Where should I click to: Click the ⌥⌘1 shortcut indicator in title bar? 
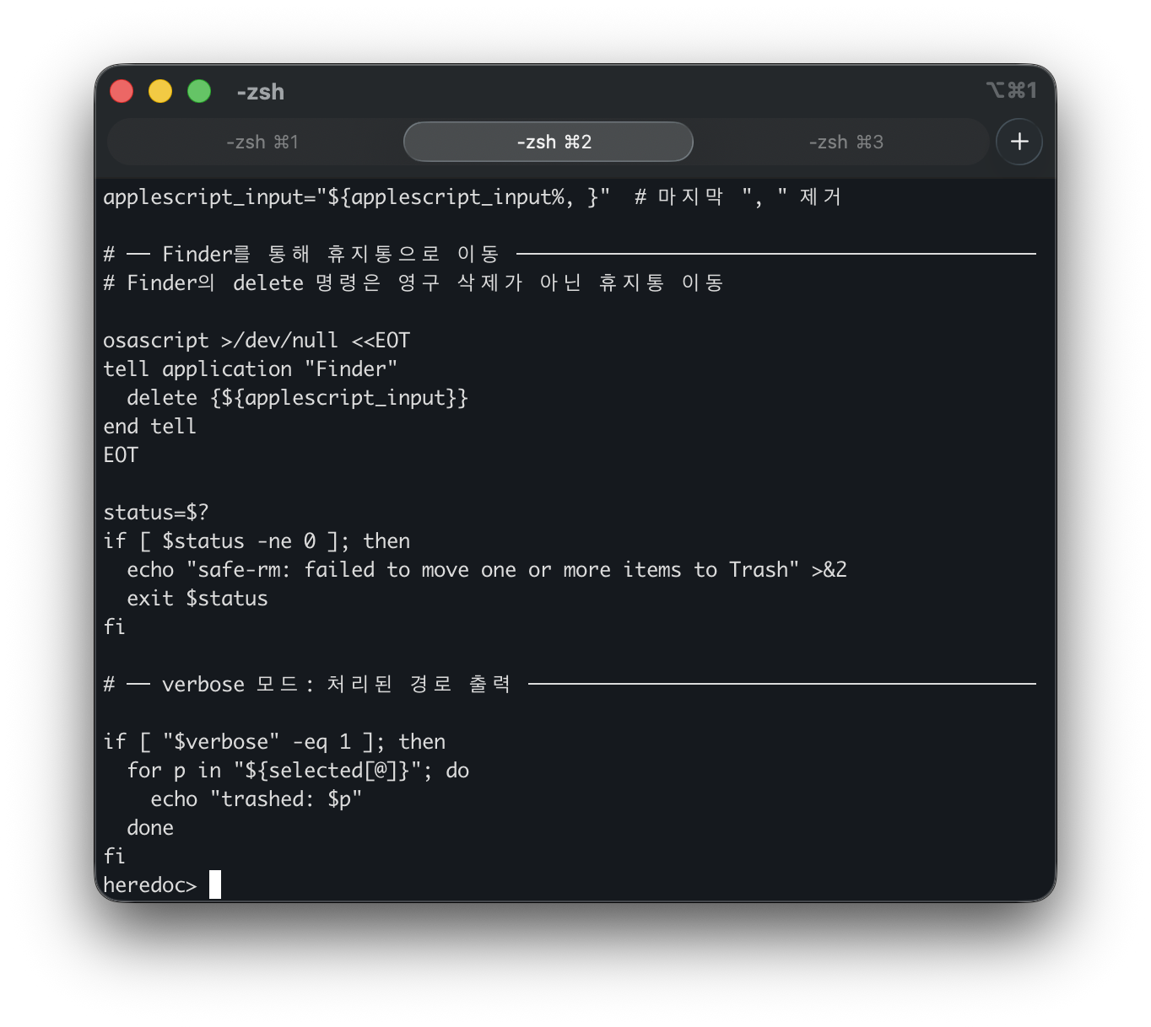(x=1011, y=90)
